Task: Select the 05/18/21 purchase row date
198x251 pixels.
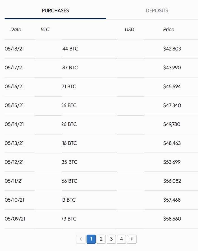Action: coord(14,49)
